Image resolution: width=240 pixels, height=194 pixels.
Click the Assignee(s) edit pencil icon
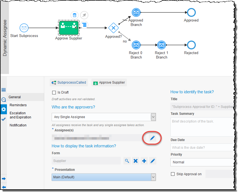(x=152, y=138)
